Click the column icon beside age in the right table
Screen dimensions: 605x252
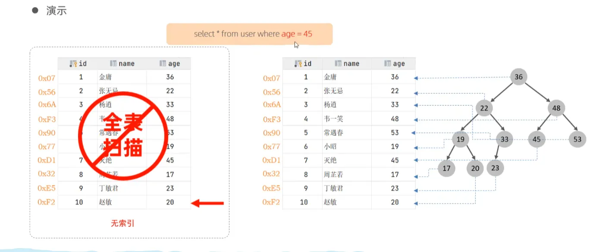(388, 64)
